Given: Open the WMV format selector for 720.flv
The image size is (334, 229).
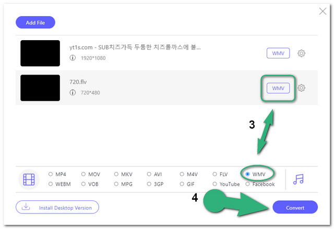Looking at the screenshot, I should tap(278, 88).
